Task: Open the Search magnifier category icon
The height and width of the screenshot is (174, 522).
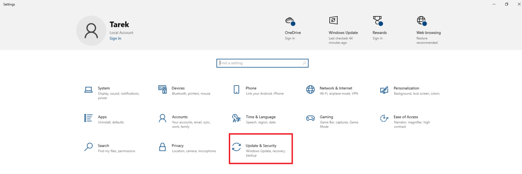Action: pos(88,147)
